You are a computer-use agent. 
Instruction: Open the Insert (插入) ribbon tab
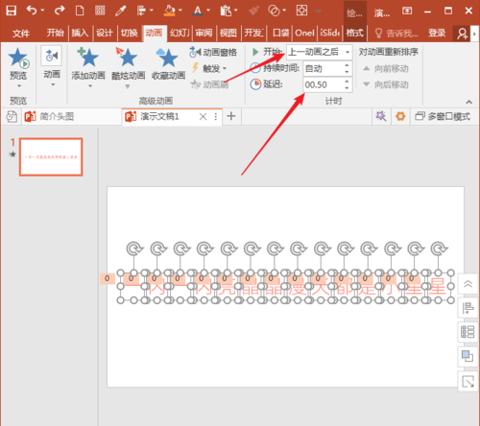pos(80,33)
